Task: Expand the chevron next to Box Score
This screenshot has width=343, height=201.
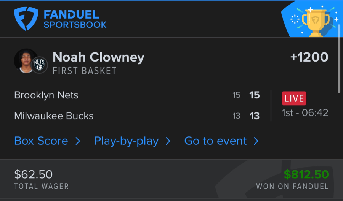Action: [78, 141]
